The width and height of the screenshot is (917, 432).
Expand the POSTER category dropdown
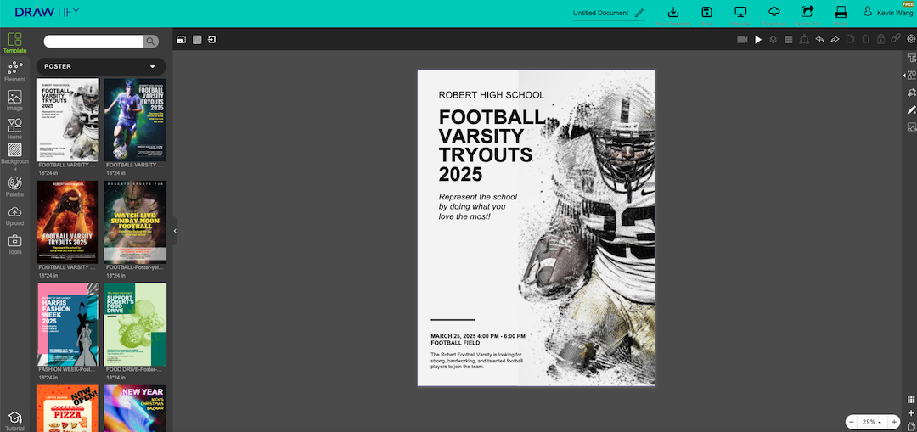pyautogui.click(x=101, y=67)
